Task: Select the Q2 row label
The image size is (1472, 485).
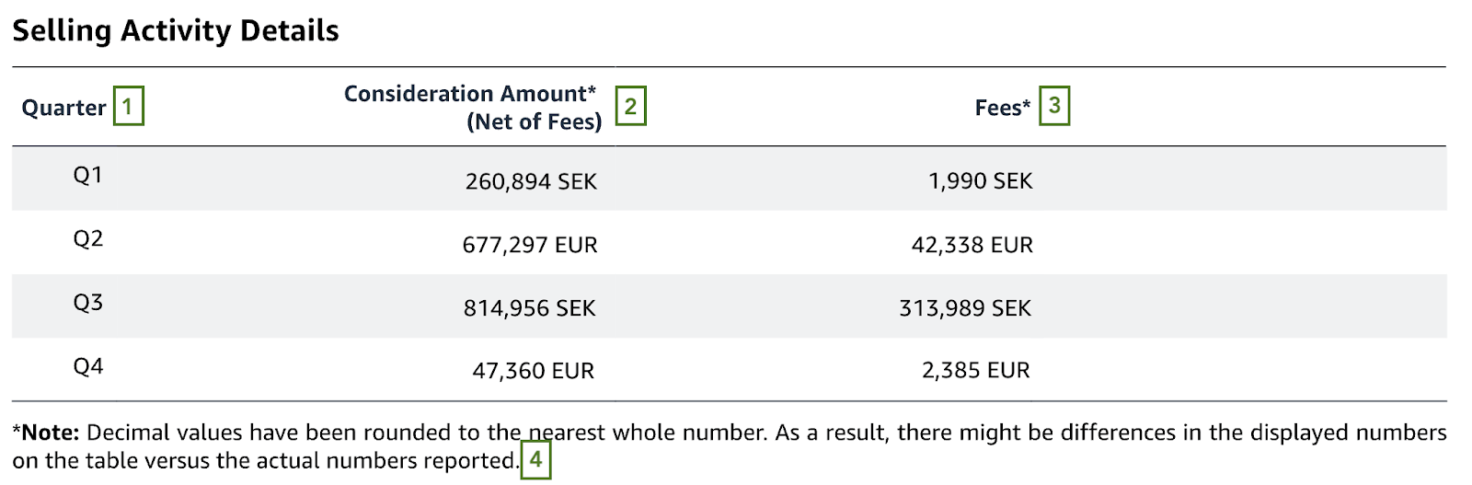Action: [88, 239]
